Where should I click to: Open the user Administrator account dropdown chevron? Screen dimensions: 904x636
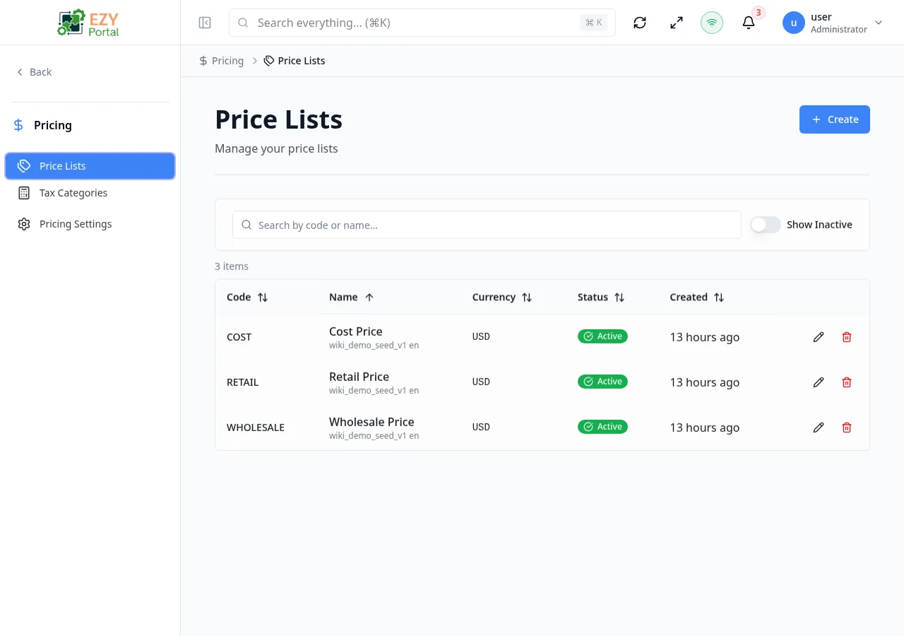pyautogui.click(x=879, y=23)
